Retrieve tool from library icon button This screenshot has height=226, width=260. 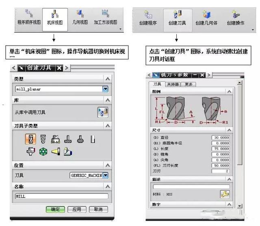[x=103, y=112]
